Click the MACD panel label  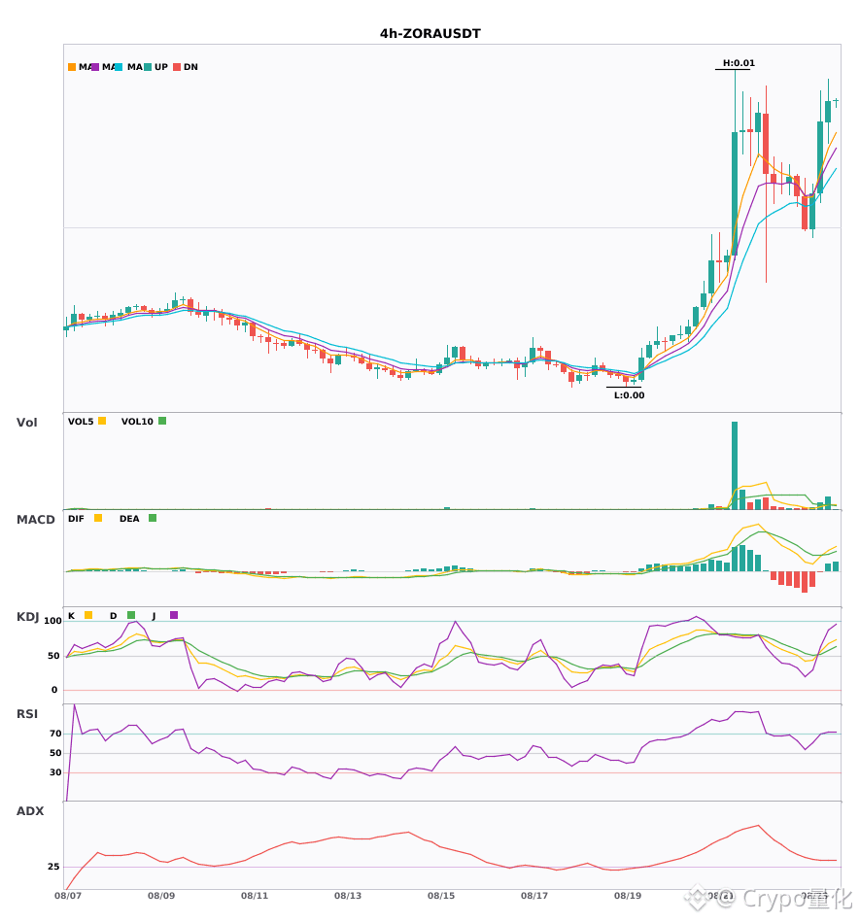(35, 520)
